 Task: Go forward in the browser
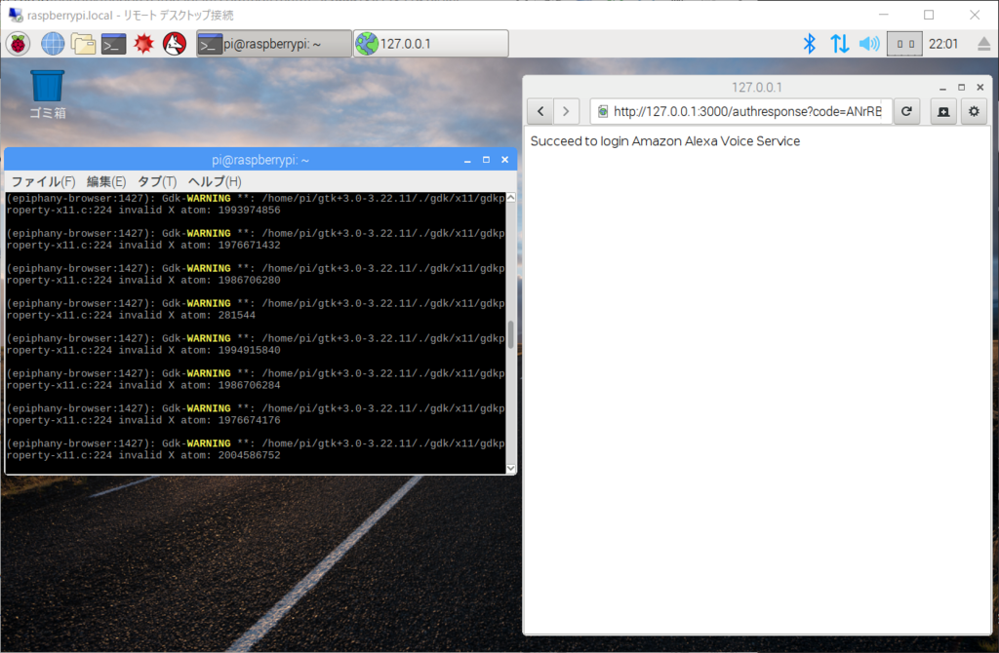click(566, 111)
